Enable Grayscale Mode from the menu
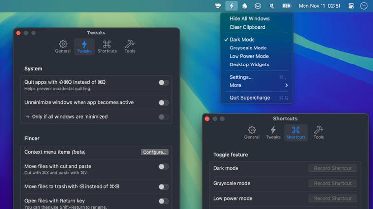 (257, 48)
